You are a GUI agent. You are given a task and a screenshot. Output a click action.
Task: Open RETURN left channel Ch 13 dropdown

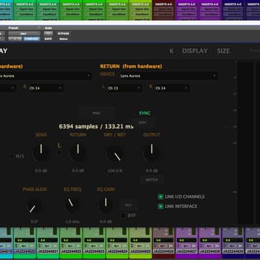point(124,88)
